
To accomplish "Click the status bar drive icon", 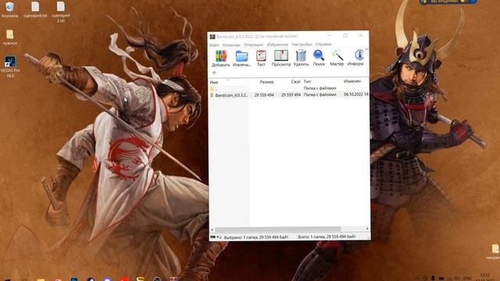I will click(213, 237).
